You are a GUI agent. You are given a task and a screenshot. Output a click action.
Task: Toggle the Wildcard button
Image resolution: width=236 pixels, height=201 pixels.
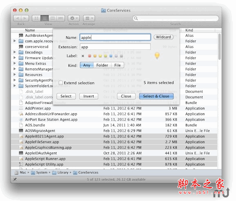(x=163, y=37)
